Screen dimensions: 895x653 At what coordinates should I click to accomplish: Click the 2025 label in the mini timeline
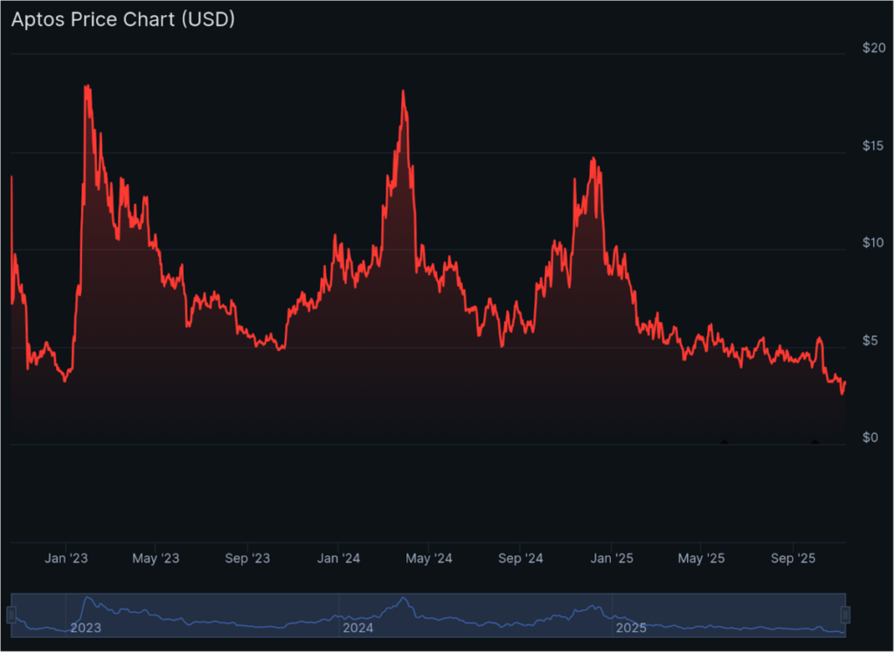(631, 628)
